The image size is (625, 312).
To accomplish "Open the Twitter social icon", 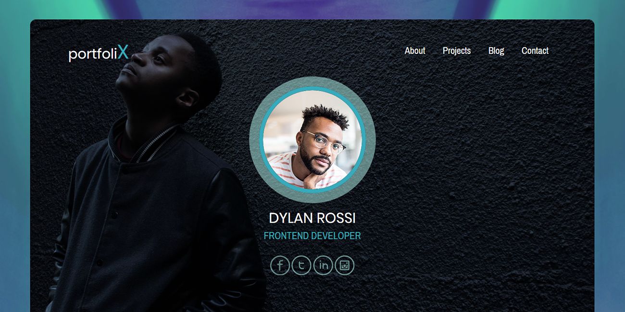I will [x=301, y=265].
